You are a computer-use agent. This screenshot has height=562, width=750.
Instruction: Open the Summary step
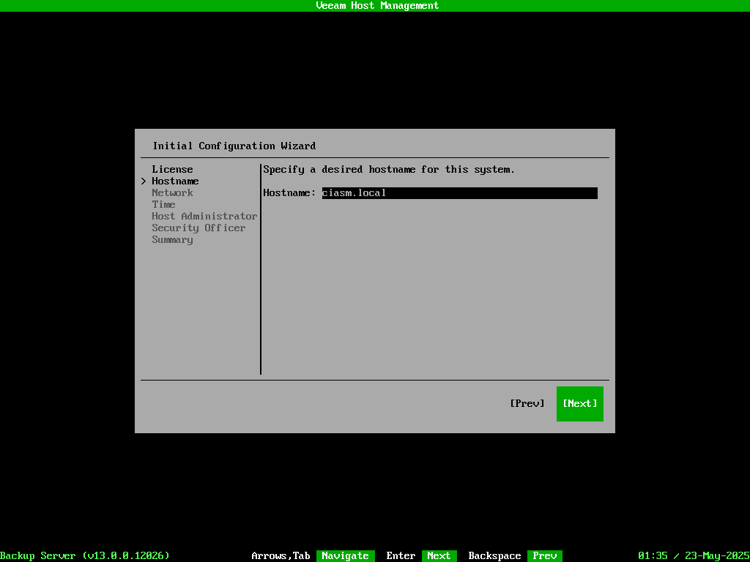coord(172,239)
